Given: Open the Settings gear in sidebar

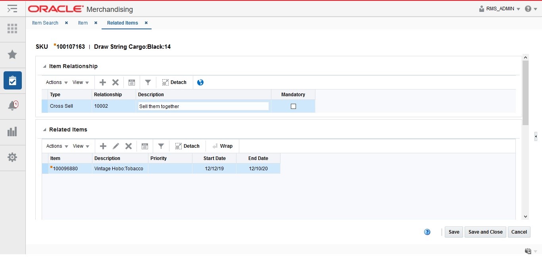Looking at the screenshot, I should click(x=12, y=157).
